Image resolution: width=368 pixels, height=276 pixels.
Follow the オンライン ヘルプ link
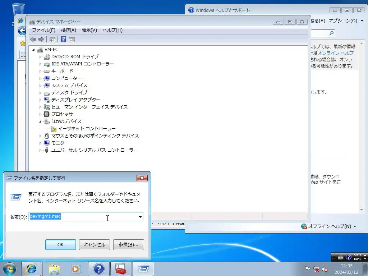[x=336, y=53]
